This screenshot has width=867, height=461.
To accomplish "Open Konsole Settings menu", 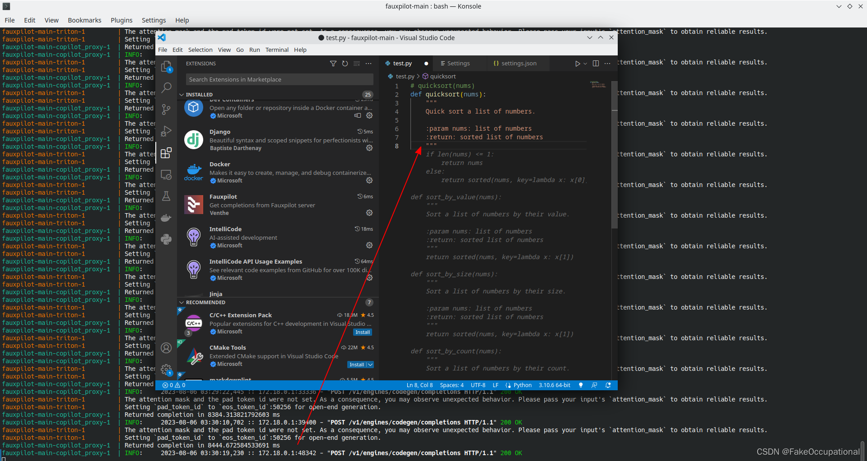I will 154,20.
